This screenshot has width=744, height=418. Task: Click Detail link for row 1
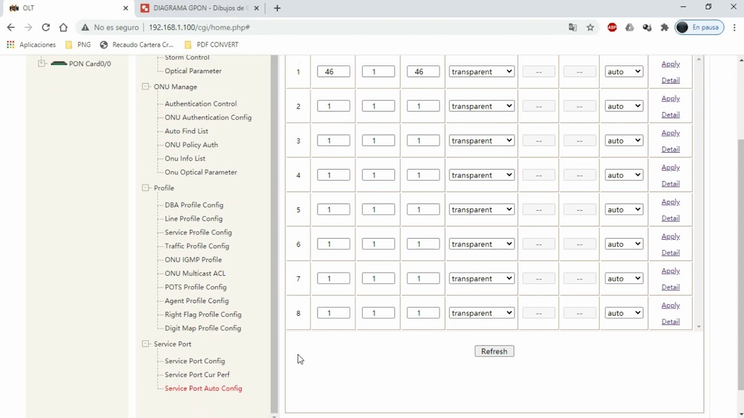(x=670, y=80)
